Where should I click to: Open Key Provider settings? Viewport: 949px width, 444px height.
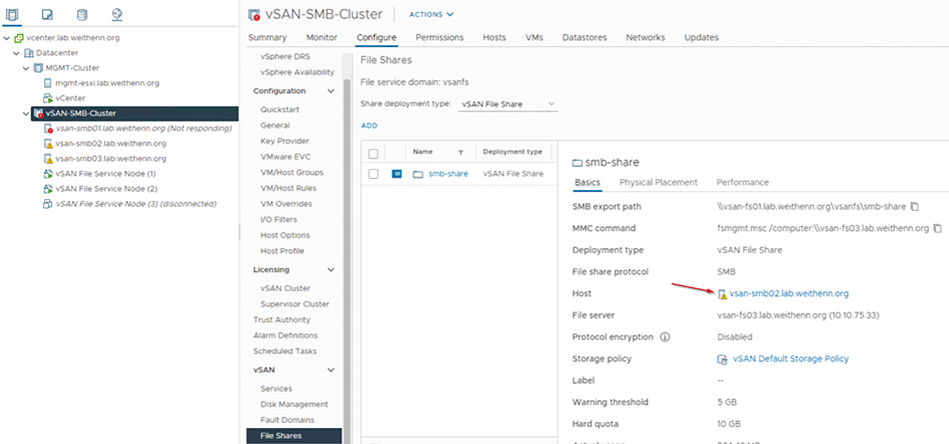click(285, 141)
